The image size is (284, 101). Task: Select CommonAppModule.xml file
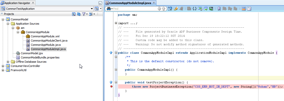(x=45, y=36)
